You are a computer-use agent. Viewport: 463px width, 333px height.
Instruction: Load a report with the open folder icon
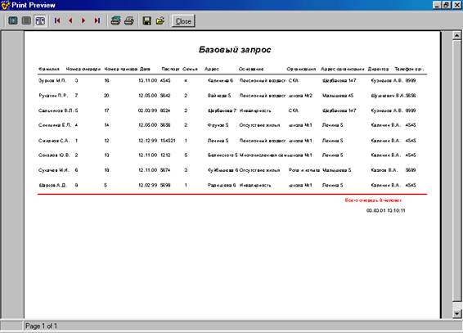click(160, 20)
